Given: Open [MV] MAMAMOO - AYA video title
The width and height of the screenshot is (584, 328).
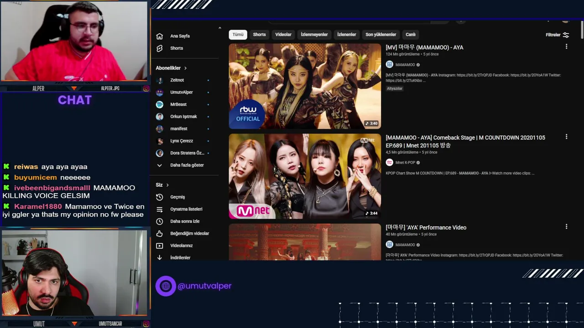Looking at the screenshot, I should [424, 47].
